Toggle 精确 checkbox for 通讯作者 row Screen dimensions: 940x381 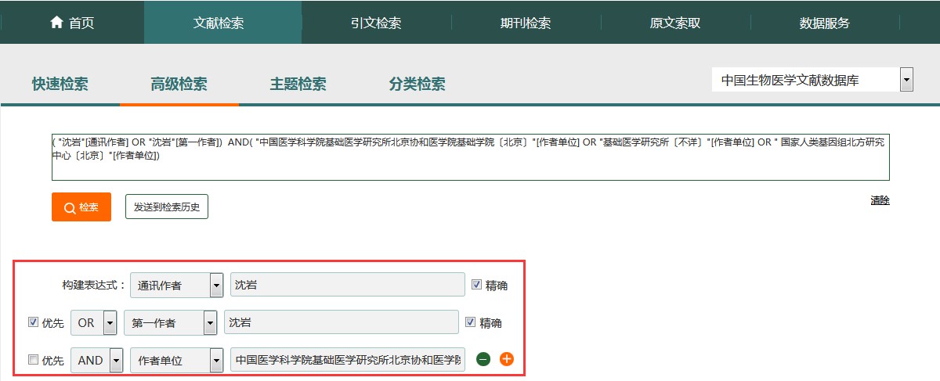pos(477,285)
